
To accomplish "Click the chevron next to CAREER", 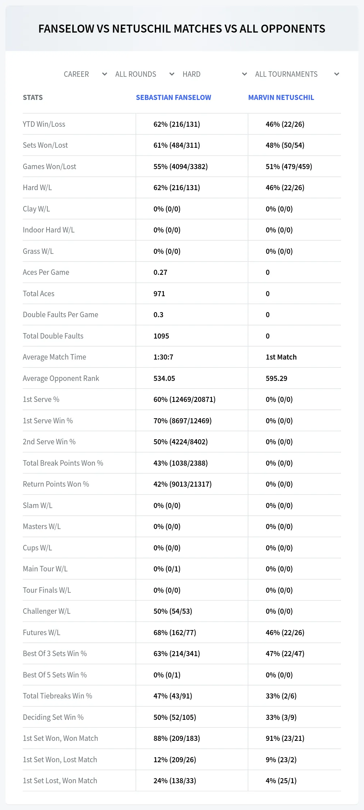I will pyautogui.click(x=104, y=74).
